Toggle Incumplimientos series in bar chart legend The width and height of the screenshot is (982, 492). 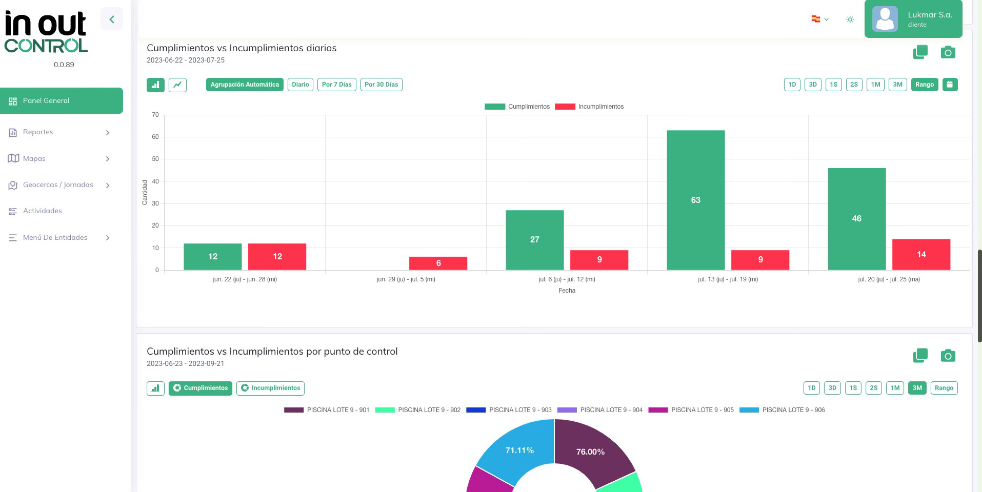pos(589,107)
